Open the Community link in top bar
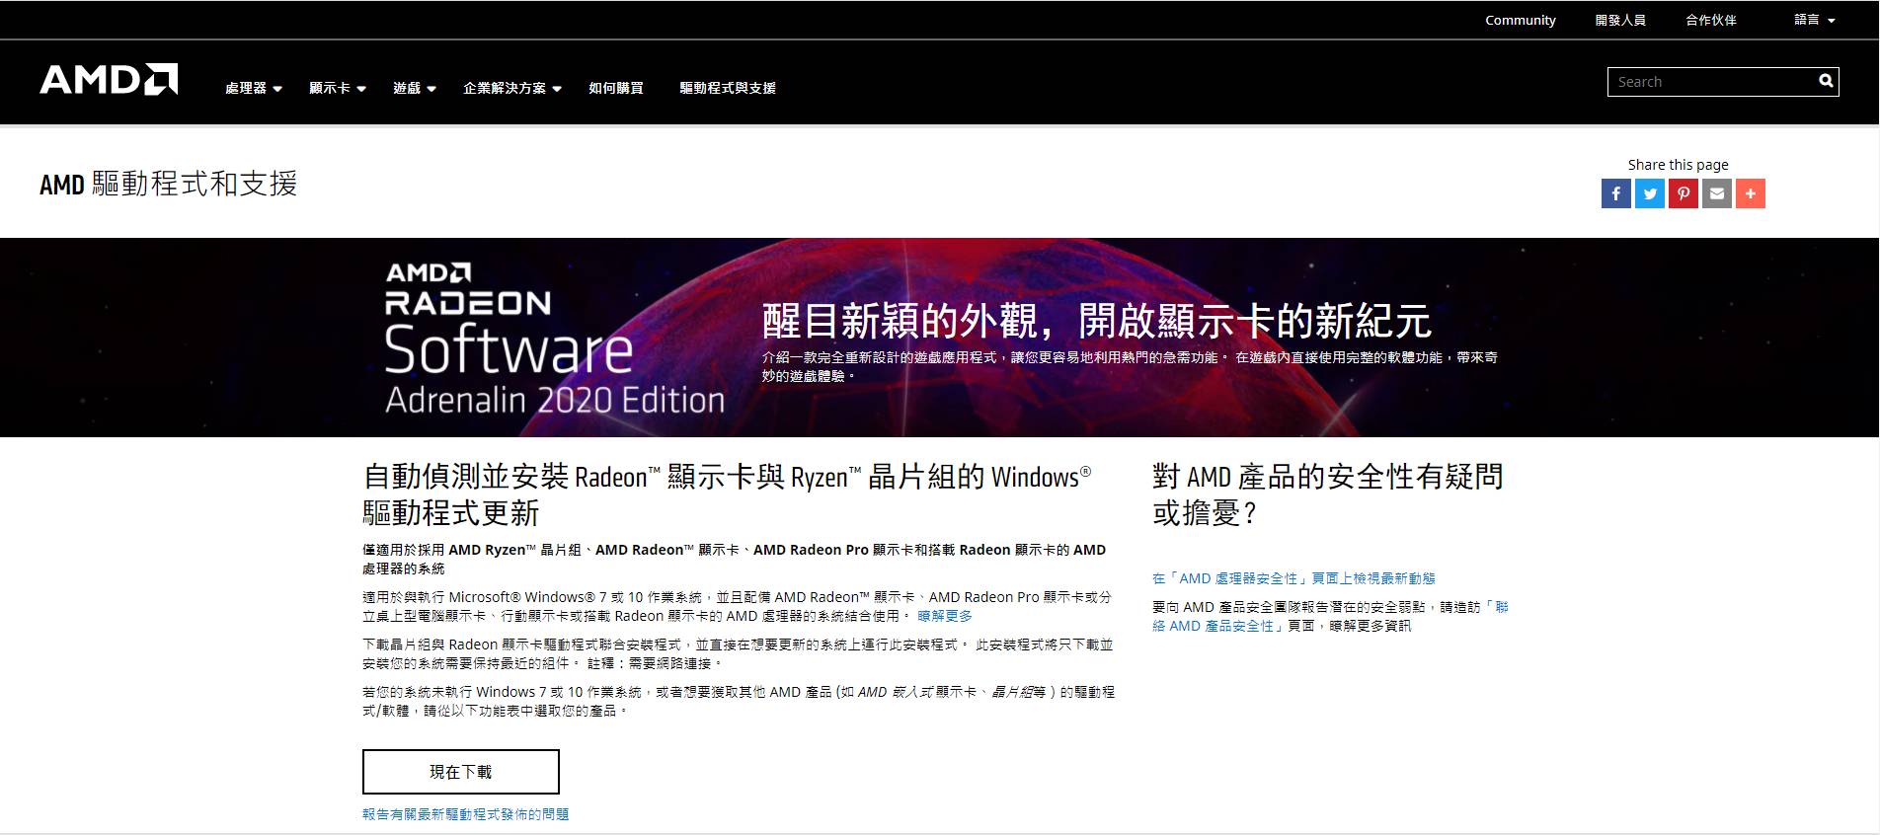This screenshot has width=1880, height=835. (x=1520, y=20)
